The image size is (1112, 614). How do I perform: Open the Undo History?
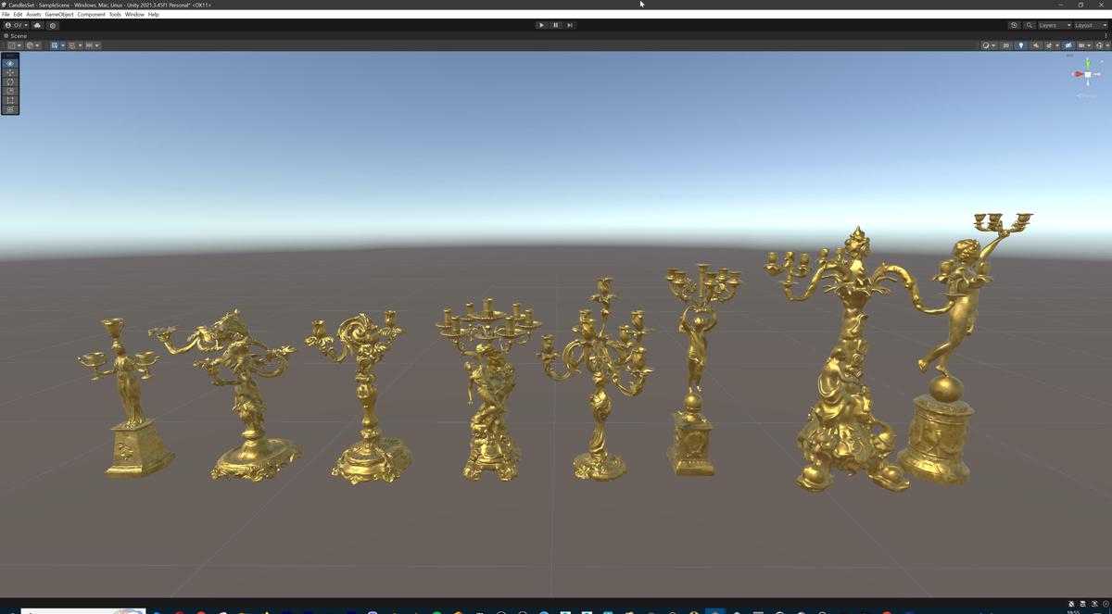(x=1014, y=25)
